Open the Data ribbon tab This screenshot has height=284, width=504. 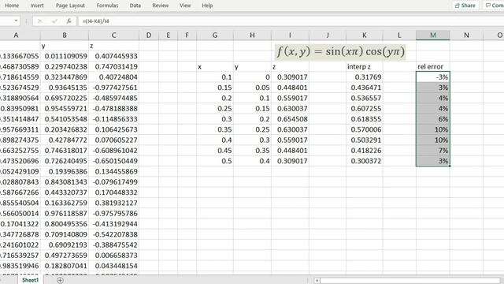(135, 6)
